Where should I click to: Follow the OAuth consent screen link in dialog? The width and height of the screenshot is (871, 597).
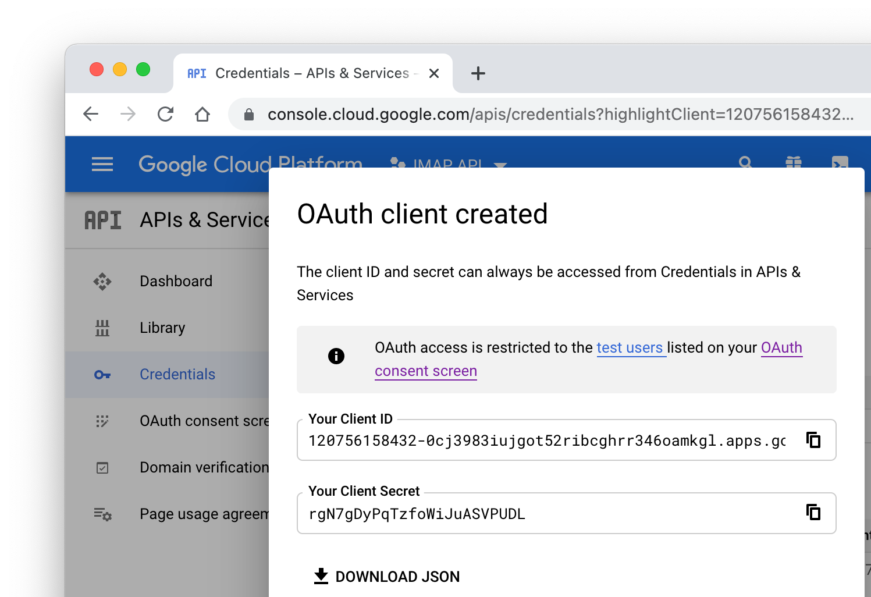781,348
